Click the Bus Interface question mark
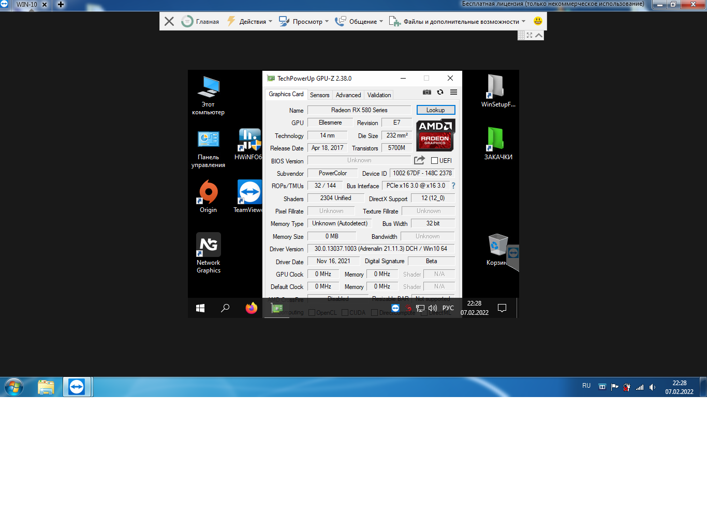The height and width of the screenshot is (517, 707). point(453,186)
